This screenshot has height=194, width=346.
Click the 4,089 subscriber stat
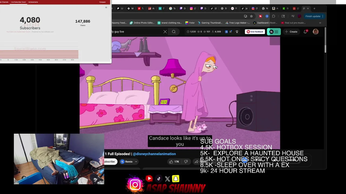pyautogui.click(x=216, y=32)
